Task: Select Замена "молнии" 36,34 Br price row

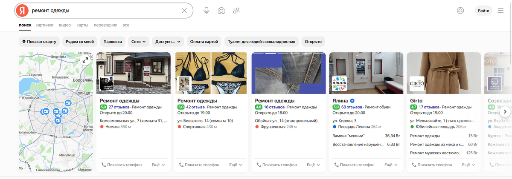Action: (366, 136)
